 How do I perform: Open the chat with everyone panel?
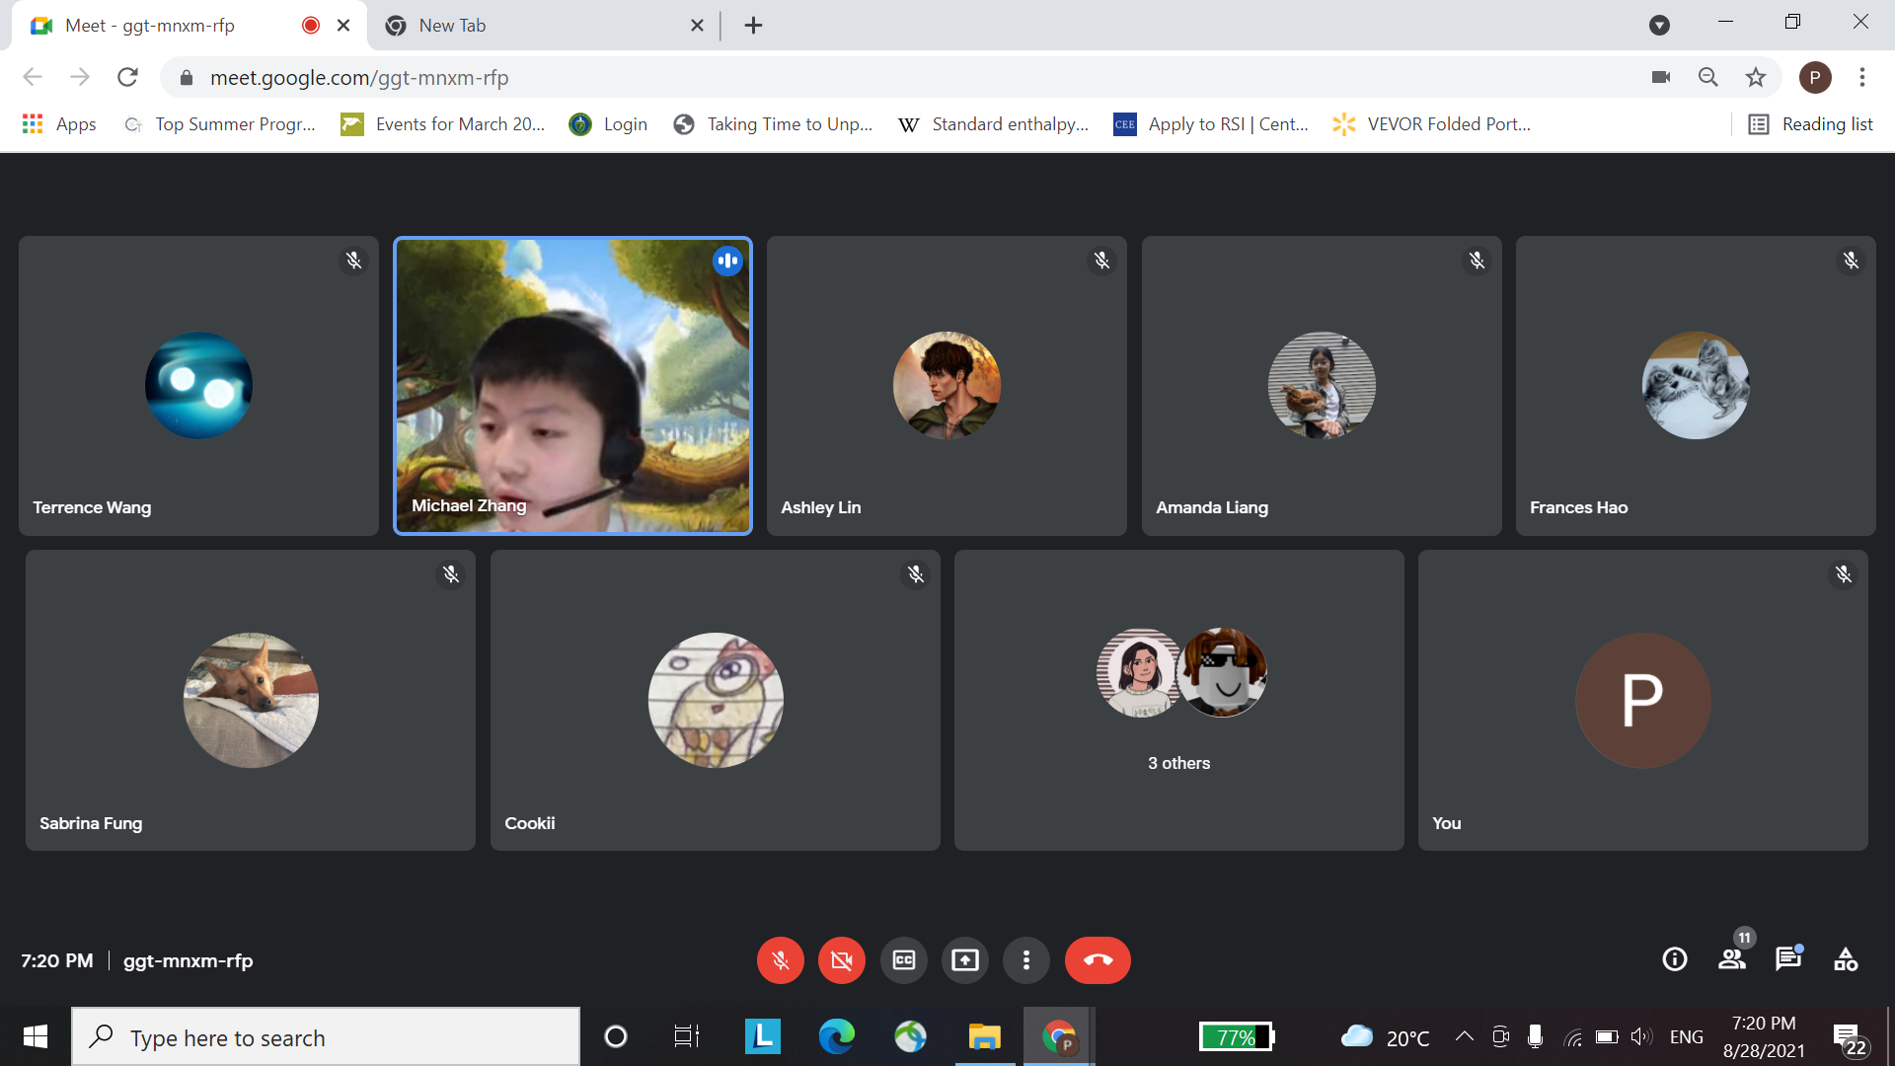1788,959
